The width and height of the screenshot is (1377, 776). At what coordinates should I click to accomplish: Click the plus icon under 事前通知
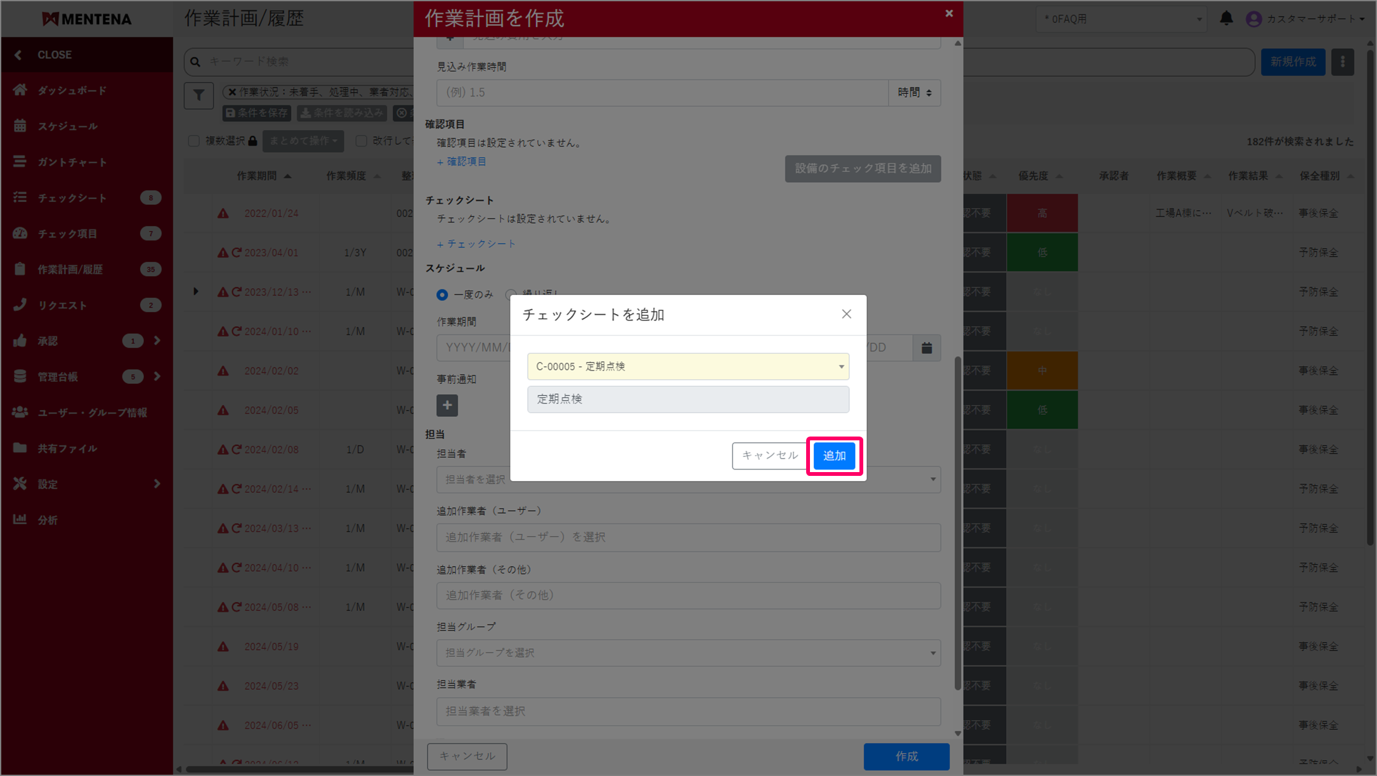point(447,405)
